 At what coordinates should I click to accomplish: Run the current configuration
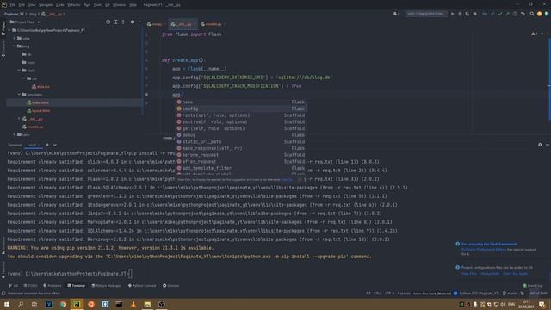pyautogui.click(x=452, y=14)
